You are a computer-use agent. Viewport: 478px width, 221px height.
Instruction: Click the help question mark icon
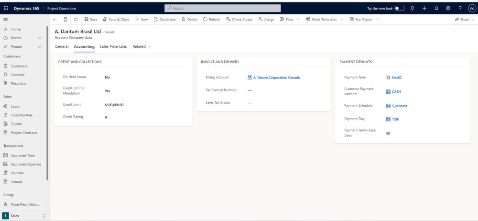(460, 9)
